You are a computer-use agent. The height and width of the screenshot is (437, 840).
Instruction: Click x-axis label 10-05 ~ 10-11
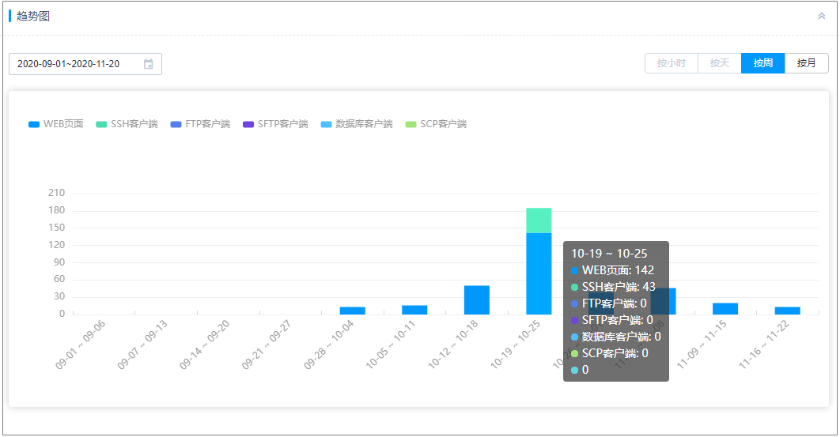click(x=391, y=345)
